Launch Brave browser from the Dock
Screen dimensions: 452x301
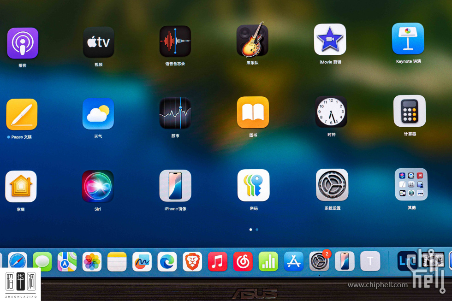click(x=192, y=261)
